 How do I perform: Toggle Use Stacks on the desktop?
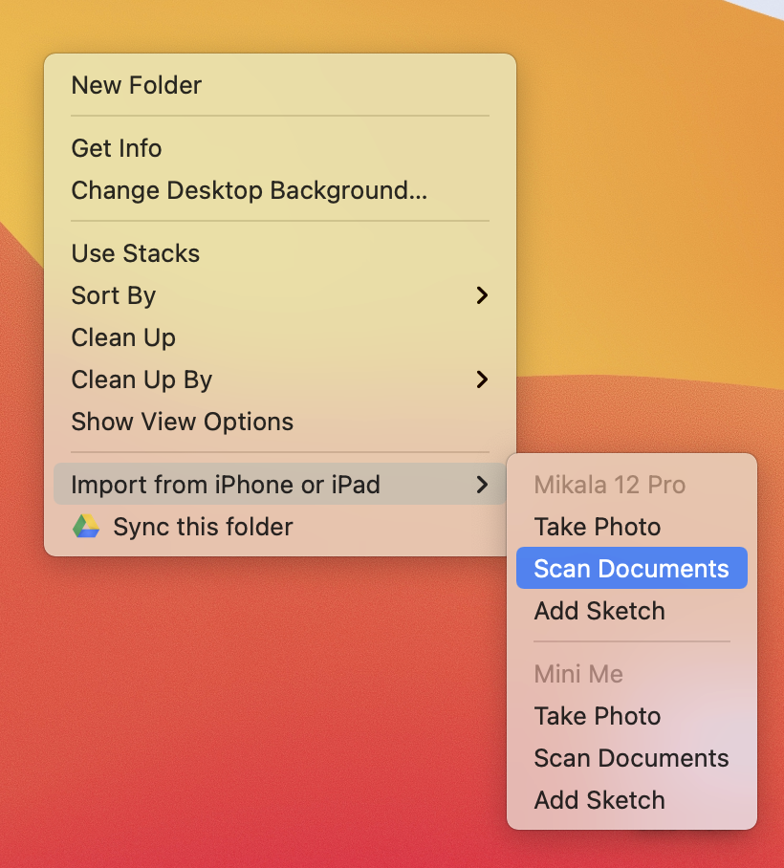coord(136,253)
